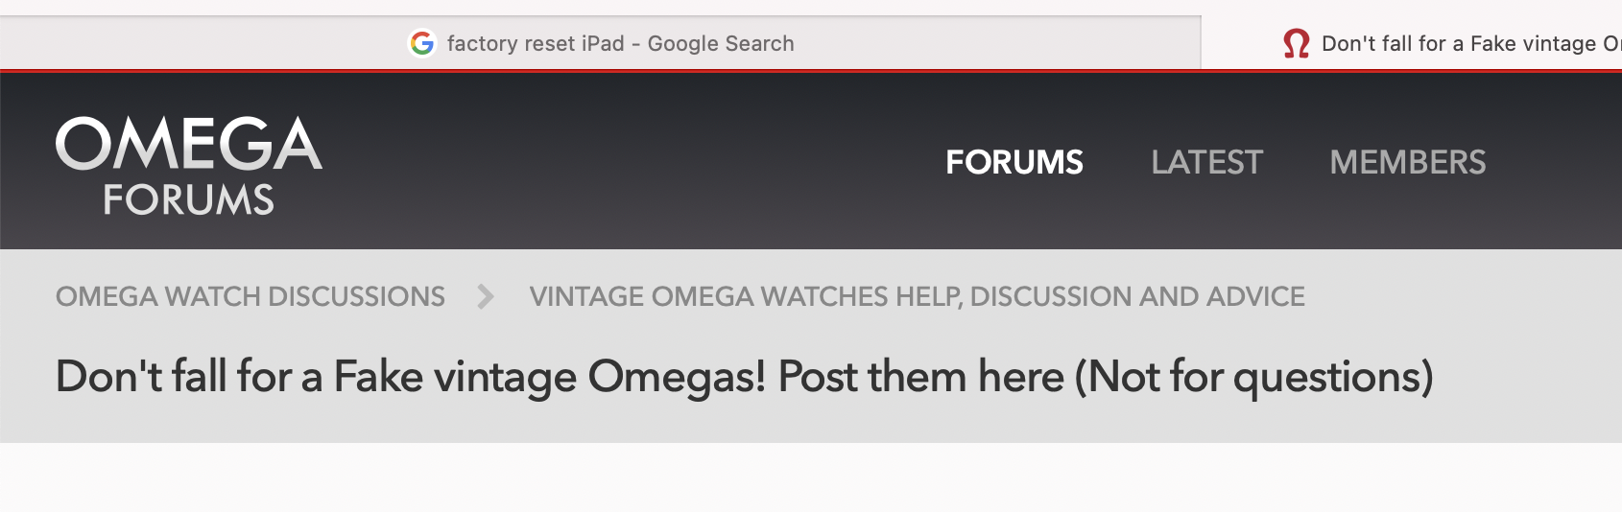Click the "Google Search" text in the first tab
The width and height of the screenshot is (1622, 512).
coord(721,43)
